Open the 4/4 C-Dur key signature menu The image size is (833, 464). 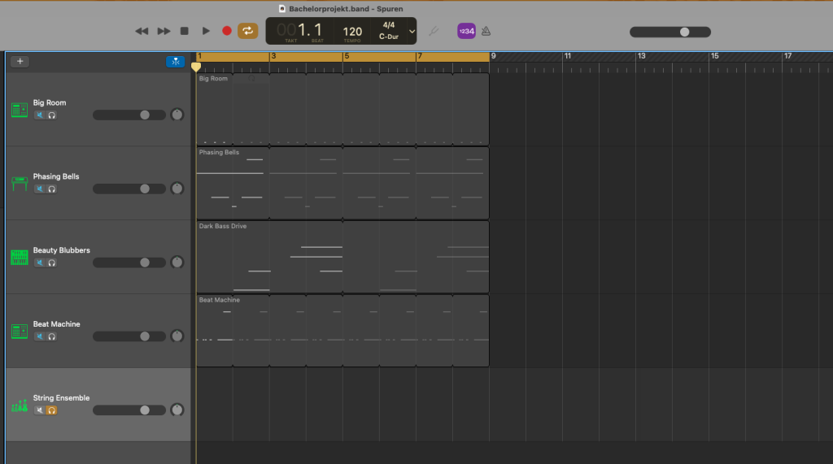click(x=388, y=31)
